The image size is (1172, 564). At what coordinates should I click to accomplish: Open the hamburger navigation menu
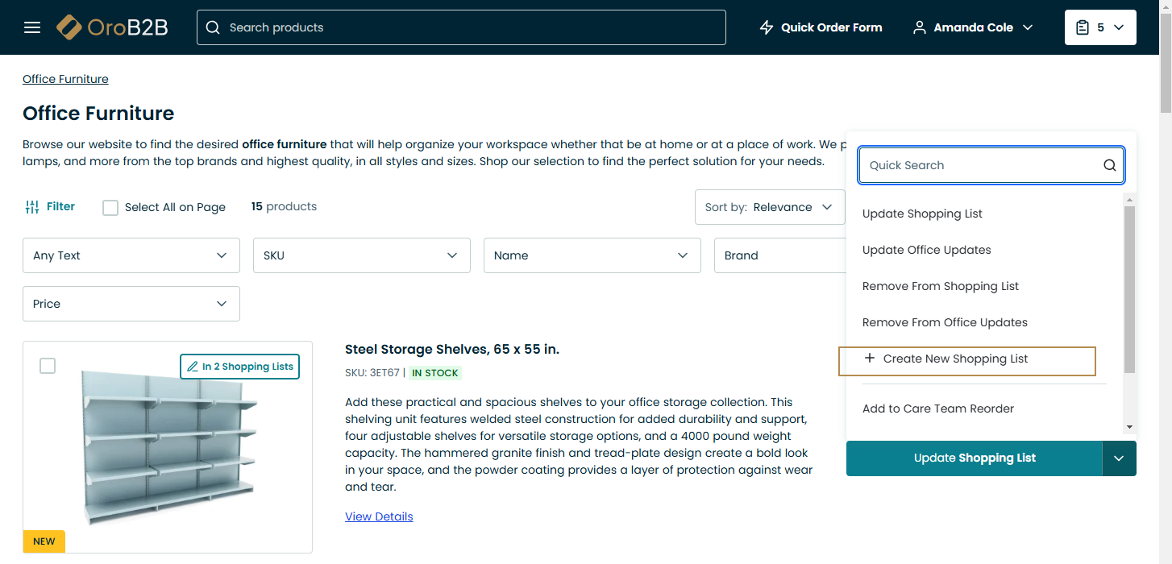pos(32,27)
